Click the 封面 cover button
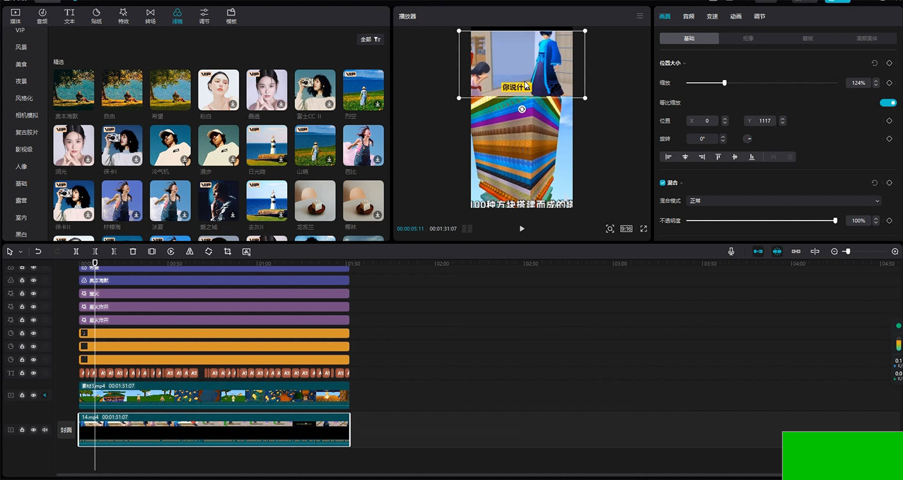The image size is (903, 480). coord(66,430)
